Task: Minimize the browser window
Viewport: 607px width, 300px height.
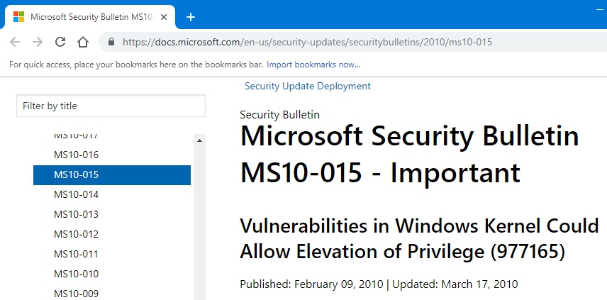Action: pyautogui.click(x=599, y=9)
